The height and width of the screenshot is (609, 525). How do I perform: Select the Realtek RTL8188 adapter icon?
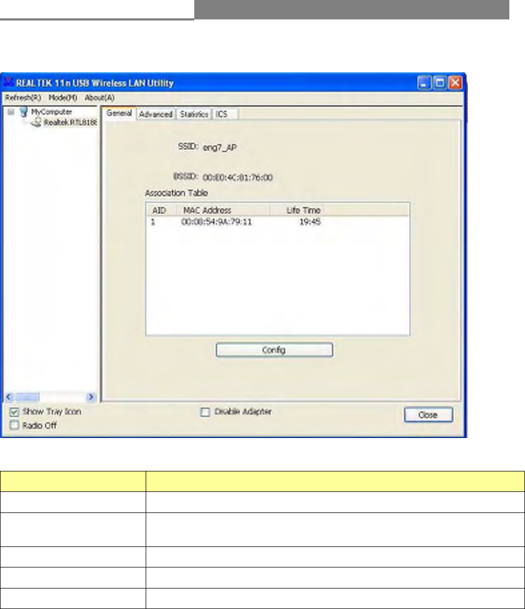(x=36, y=122)
